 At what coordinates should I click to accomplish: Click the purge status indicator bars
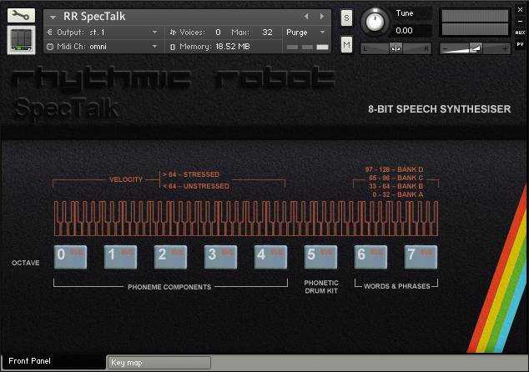307,47
